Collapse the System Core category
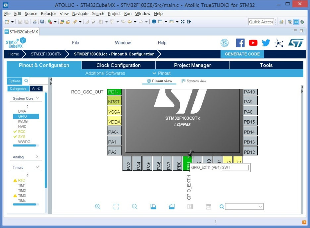This screenshot has width=310, height=228. click(37, 98)
